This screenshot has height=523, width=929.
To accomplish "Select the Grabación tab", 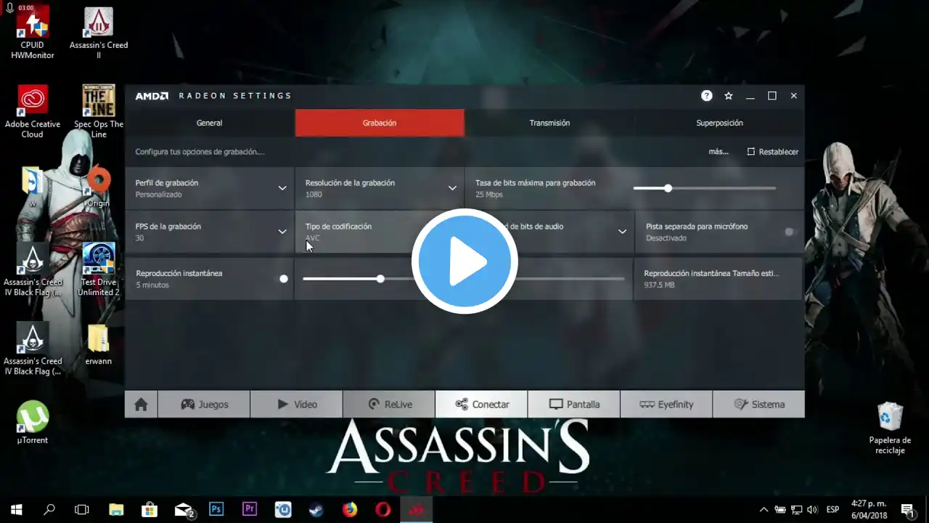I will click(380, 123).
